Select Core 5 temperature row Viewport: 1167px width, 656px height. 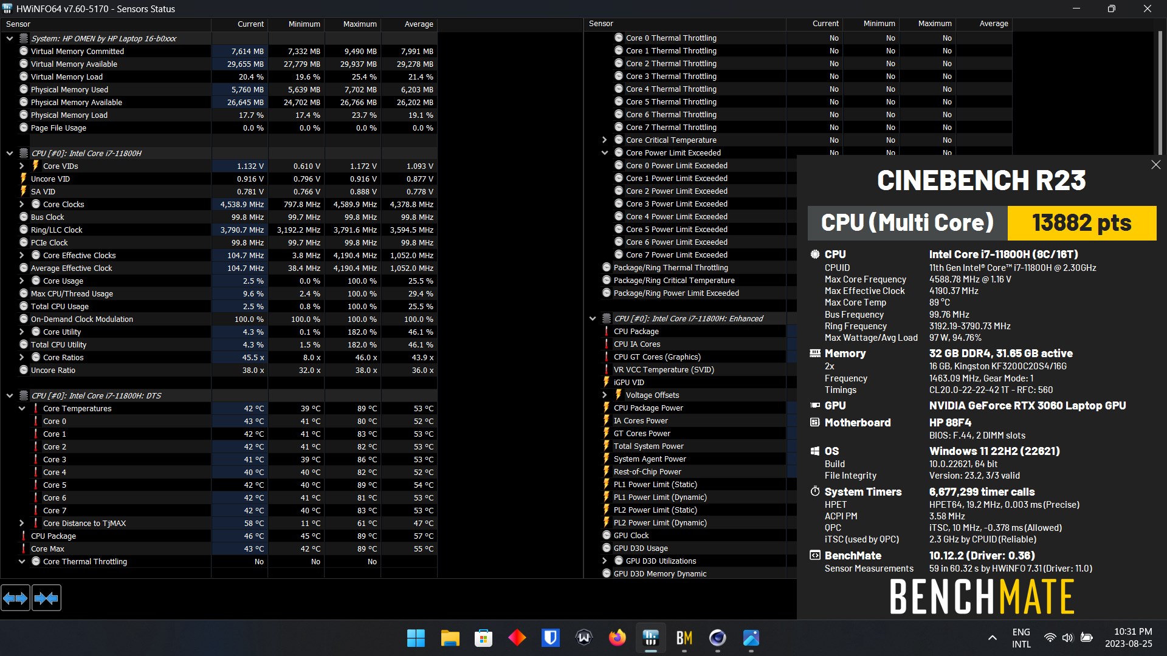coord(219,485)
